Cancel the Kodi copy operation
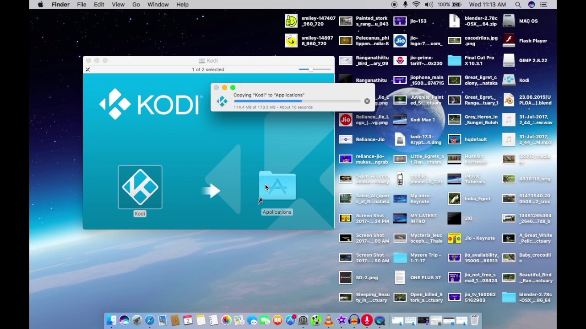The image size is (586, 329). tap(367, 101)
